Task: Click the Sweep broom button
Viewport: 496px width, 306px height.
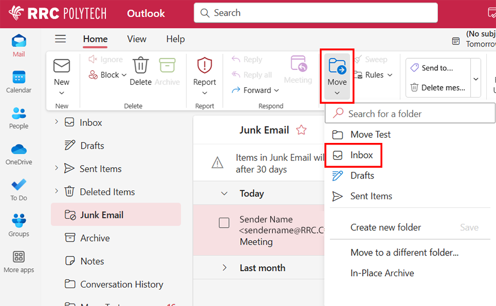Action: (371, 59)
